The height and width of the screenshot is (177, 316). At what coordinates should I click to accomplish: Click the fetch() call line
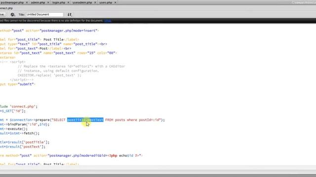pyautogui.click(x=20, y=133)
